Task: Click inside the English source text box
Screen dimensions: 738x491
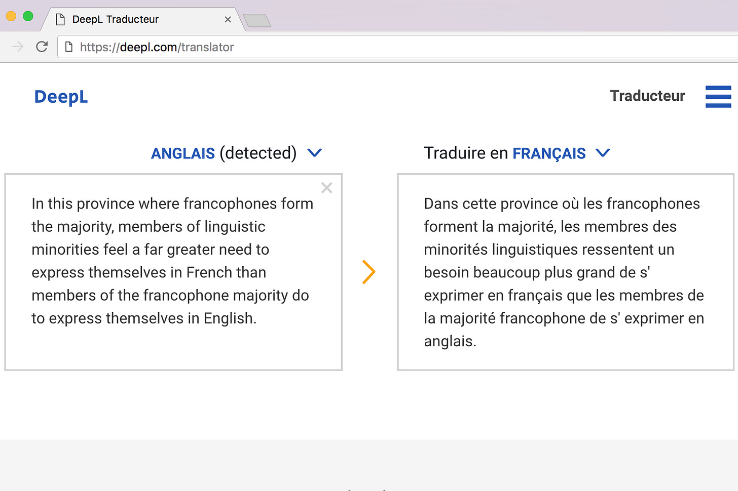Action: [x=173, y=272]
